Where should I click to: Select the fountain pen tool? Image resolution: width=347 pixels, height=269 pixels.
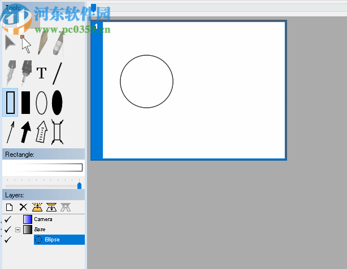[x=11, y=73]
